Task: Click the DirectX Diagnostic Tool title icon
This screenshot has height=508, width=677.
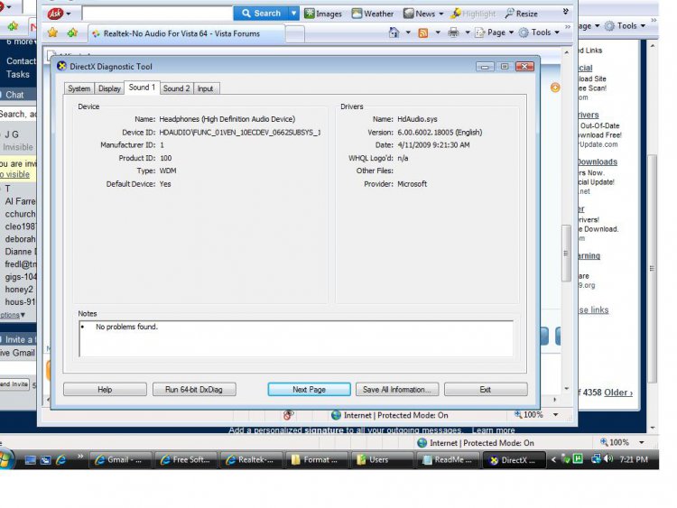Action: point(61,66)
